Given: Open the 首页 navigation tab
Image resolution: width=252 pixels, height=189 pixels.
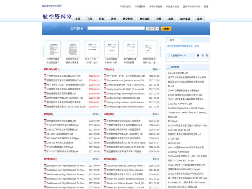Looking at the screenshot, I should tap(78, 19).
